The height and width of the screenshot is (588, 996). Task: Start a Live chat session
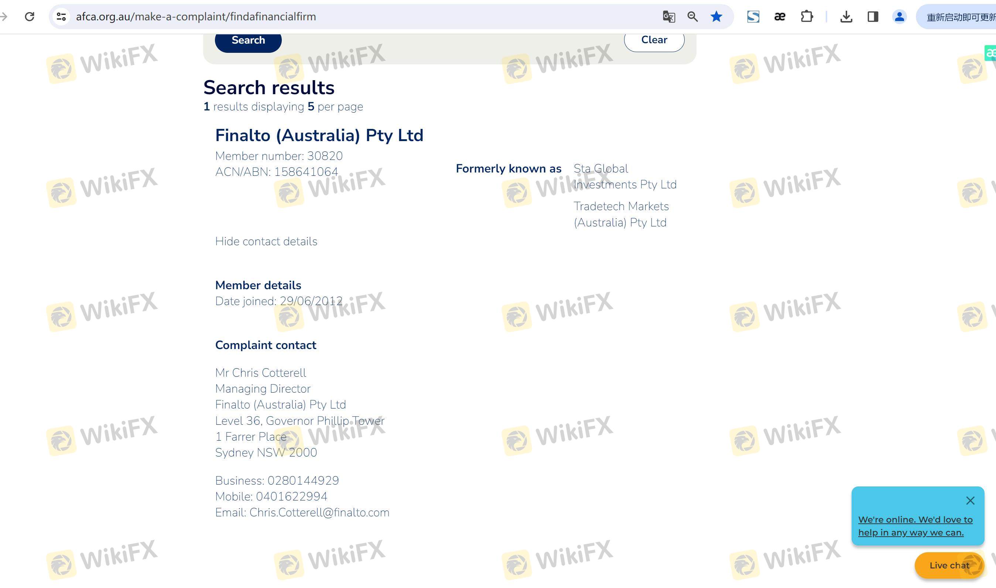[x=949, y=565]
